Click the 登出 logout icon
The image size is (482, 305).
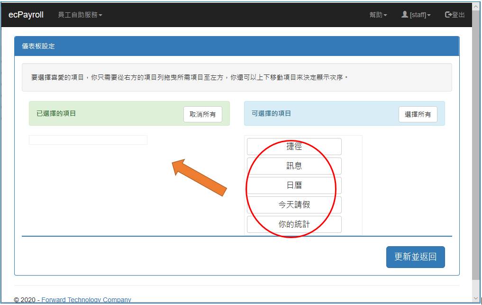point(448,15)
